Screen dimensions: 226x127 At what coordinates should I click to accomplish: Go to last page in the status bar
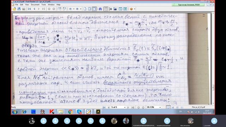tap(133, 107)
